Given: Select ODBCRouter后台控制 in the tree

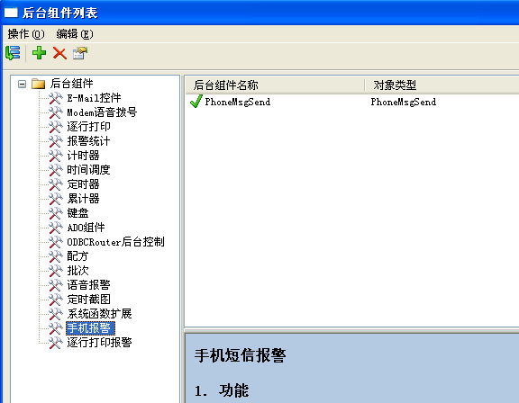Looking at the screenshot, I should point(115,242).
